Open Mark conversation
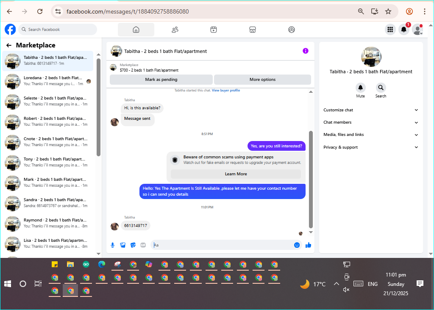Image resolution: width=434 pixels, height=310 pixels. click(x=48, y=183)
